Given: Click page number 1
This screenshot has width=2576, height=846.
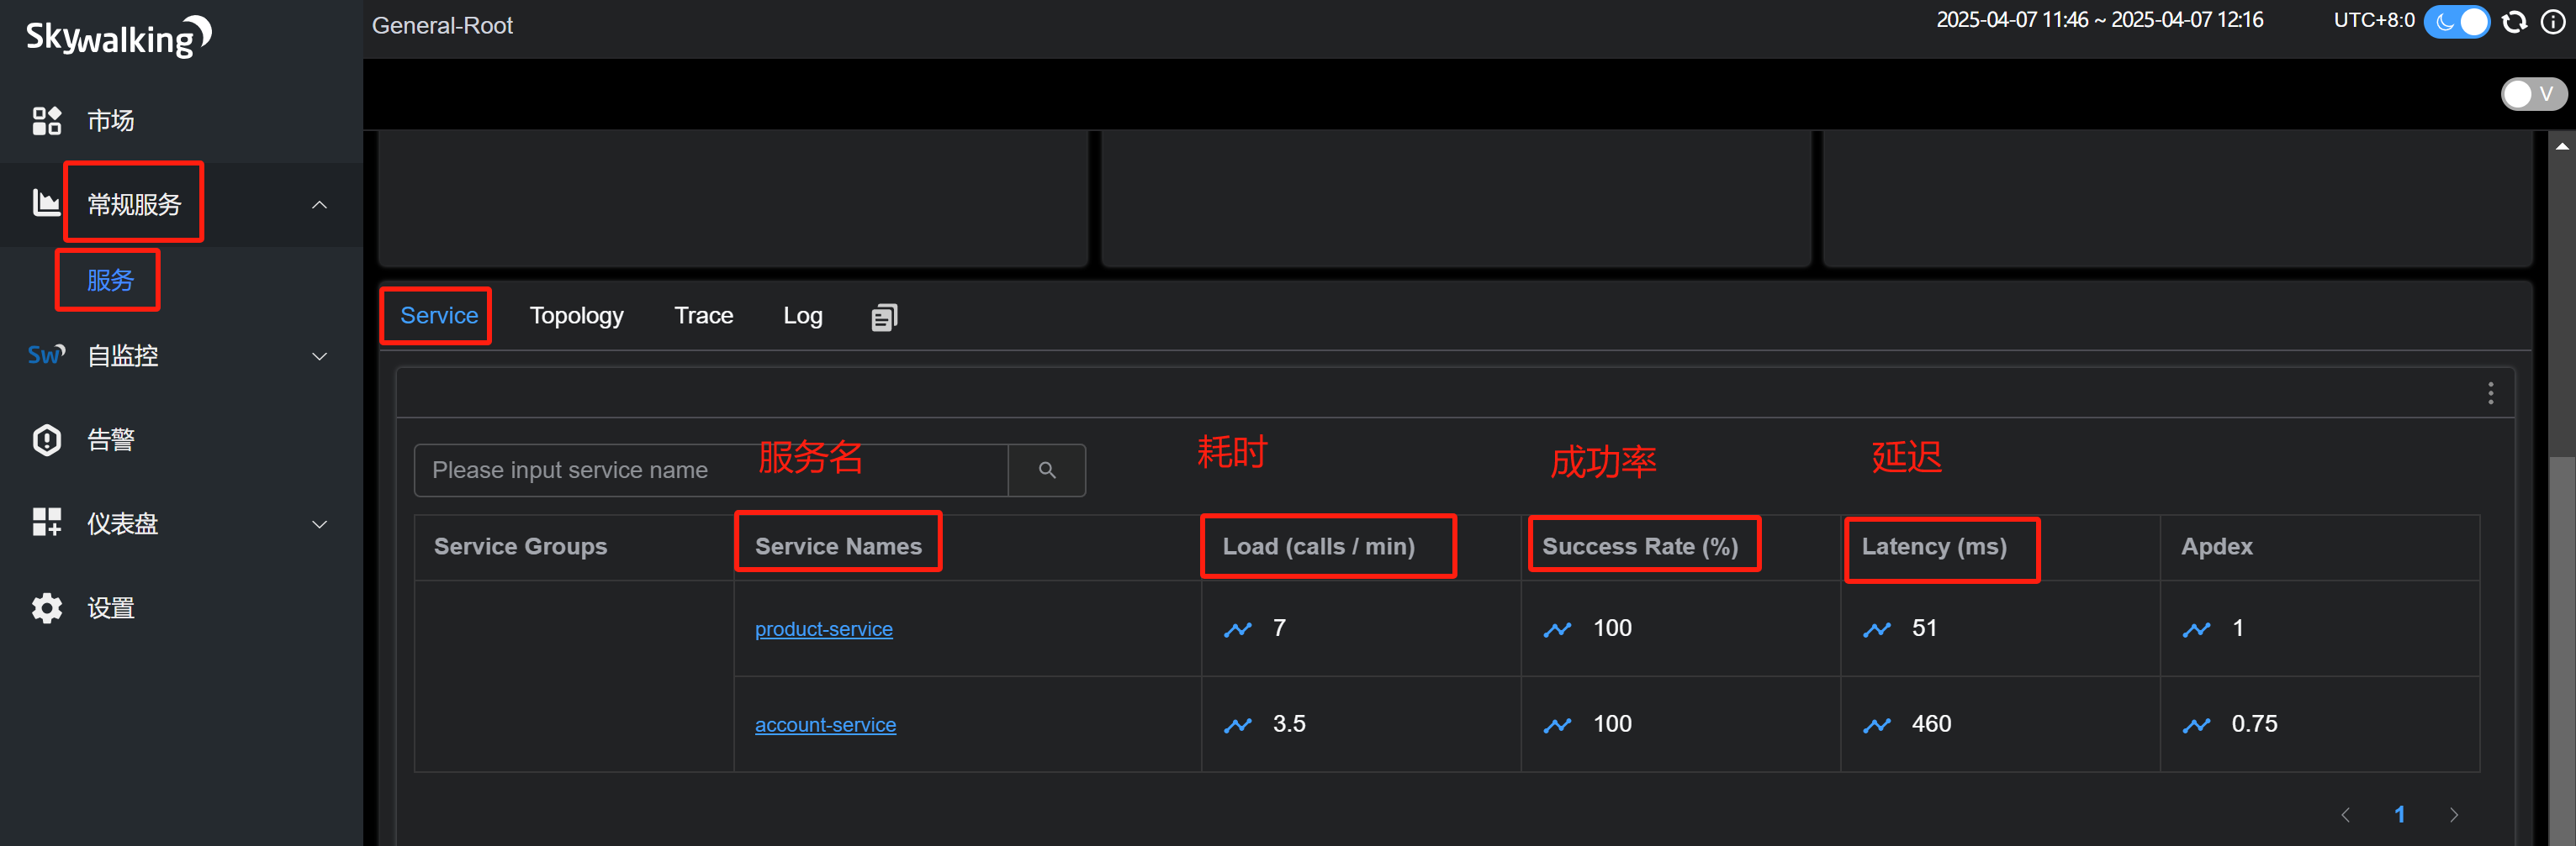Looking at the screenshot, I should [2399, 814].
